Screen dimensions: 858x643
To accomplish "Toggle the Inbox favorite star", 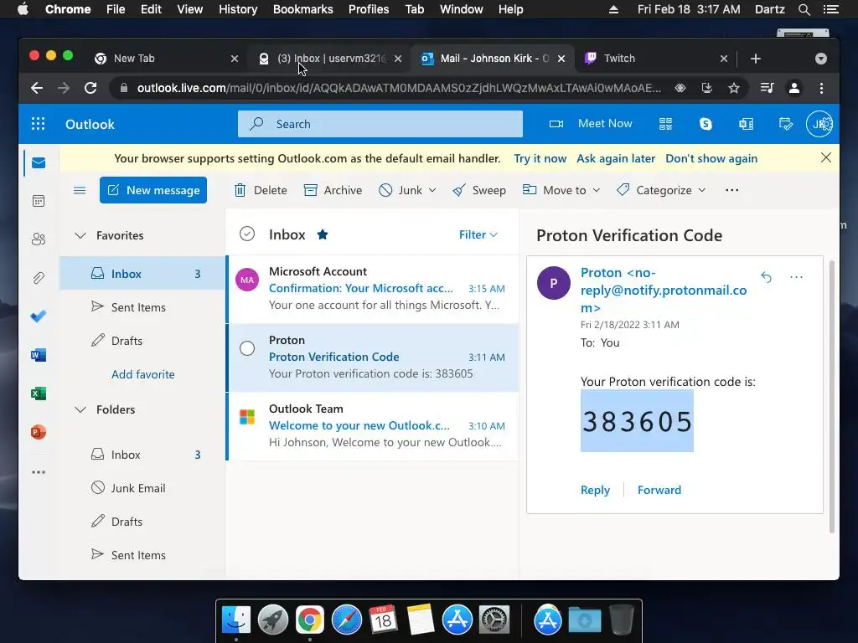I will click(323, 234).
